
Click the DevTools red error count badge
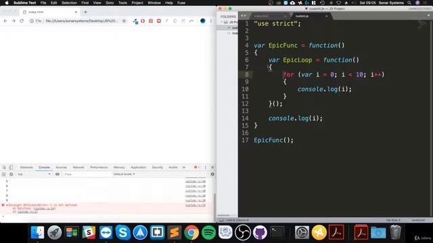197,167
